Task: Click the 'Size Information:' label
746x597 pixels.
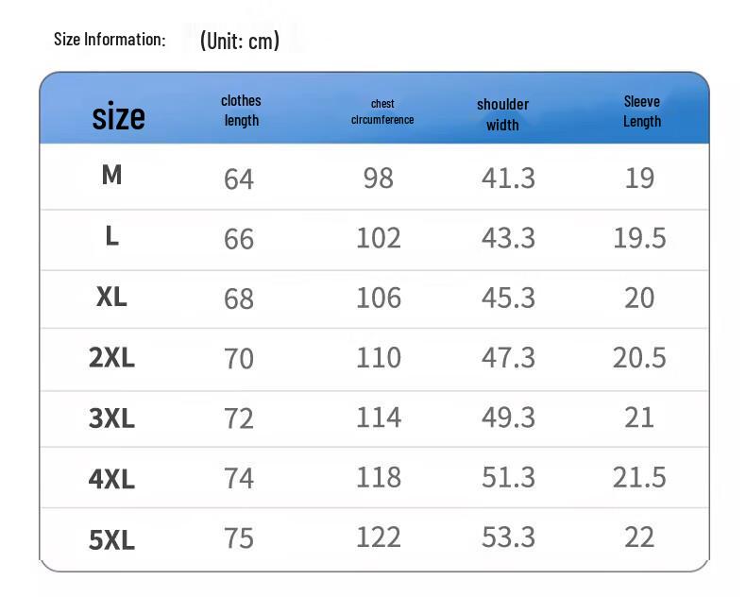Action: point(110,40)
